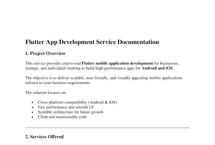Click the title 'Flutter App Development Service Documentation'
The width and height of the screenshot is (215, 145).
point(92,42)
